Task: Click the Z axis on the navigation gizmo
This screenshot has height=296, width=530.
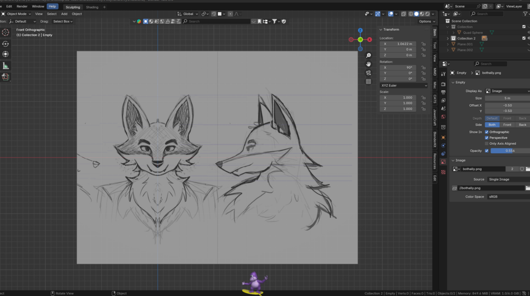Action: 360,31
